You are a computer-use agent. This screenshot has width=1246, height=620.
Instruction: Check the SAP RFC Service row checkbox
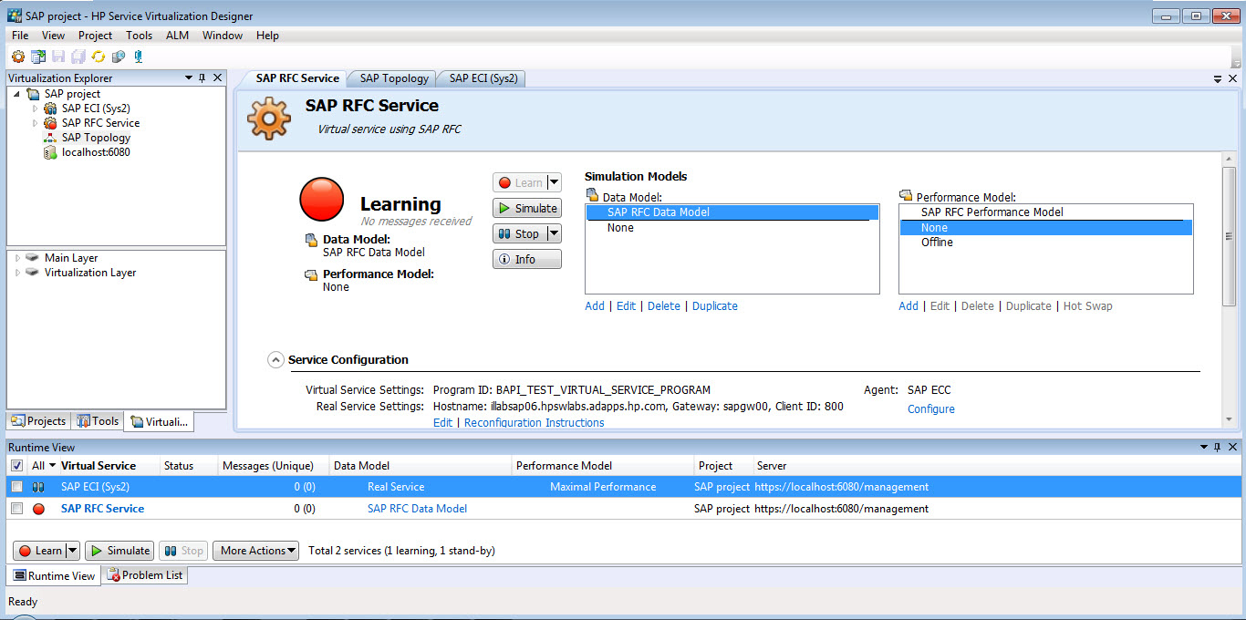tap(16, 509)
